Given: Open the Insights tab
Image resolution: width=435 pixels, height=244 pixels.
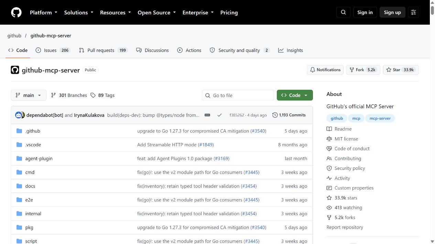Looking at the screenshot, I should 291,50.
